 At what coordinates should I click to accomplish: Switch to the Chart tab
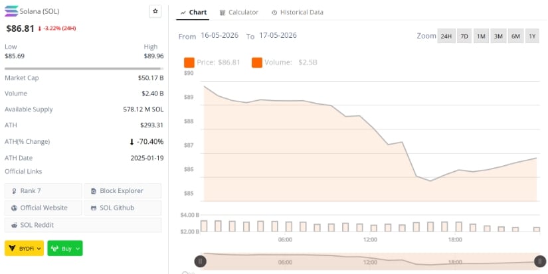pos(193,12)
